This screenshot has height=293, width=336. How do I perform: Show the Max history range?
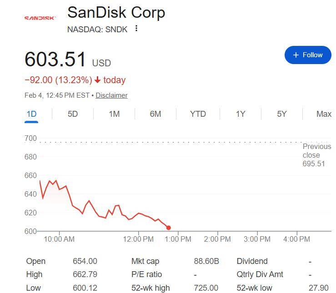coord(324,114)
